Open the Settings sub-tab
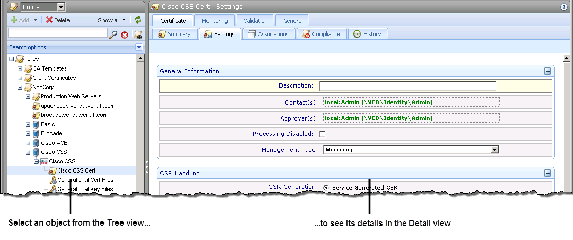The width and height of the screenshot is (573, 240). pyautogui.click(x=220, y=34)
